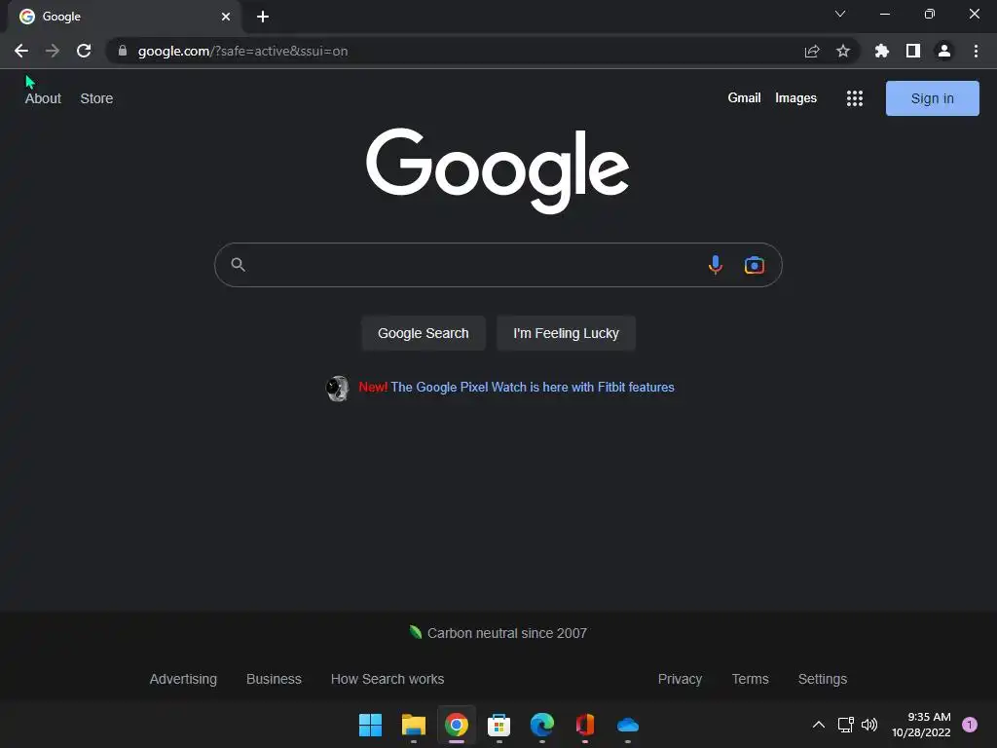The height and width of the screenshot is (748, 997).
Task: Reload the Google page
Action: [x=84, y=51]
